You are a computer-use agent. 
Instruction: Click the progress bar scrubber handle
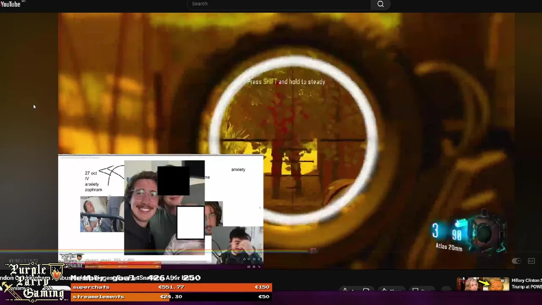(x=313, y=251)
